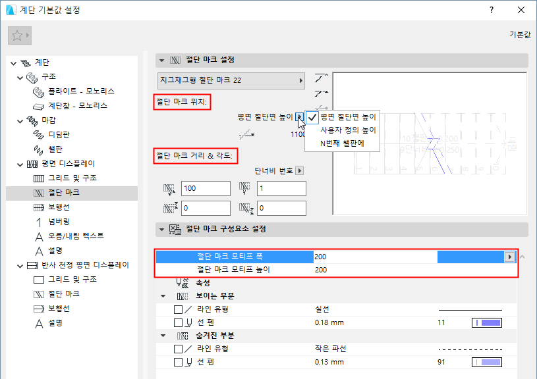The width and height of the screenshot is (537, 379).
Task: Open 그리드 및 구조 under 반사 천정 평면
Action: tap(72, 280)
